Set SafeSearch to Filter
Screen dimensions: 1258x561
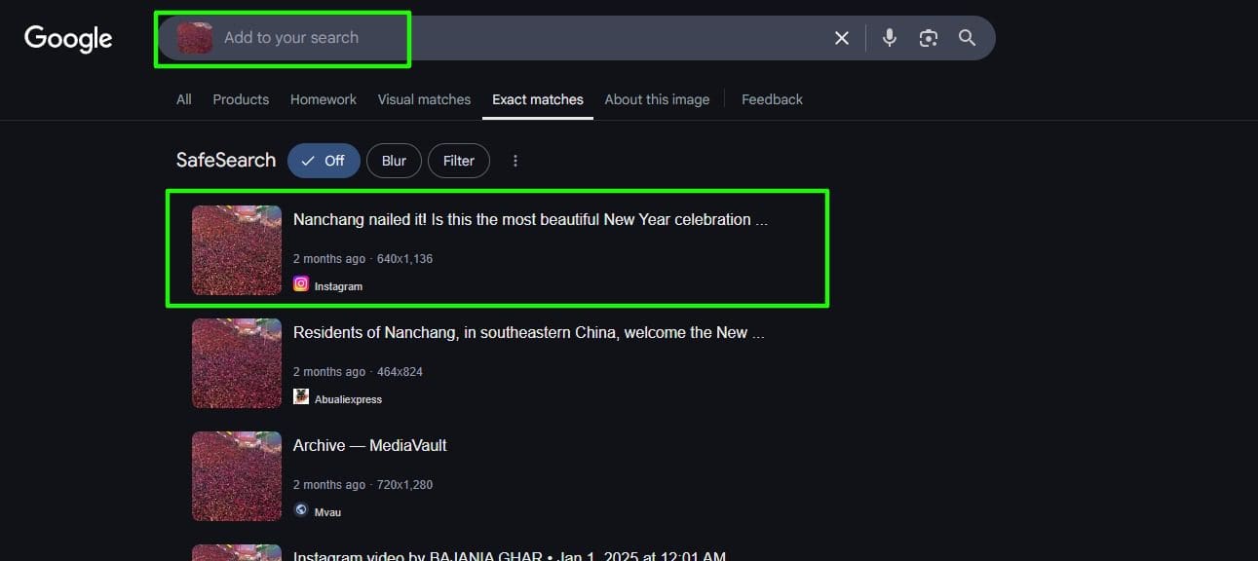[x=458, y=161]
